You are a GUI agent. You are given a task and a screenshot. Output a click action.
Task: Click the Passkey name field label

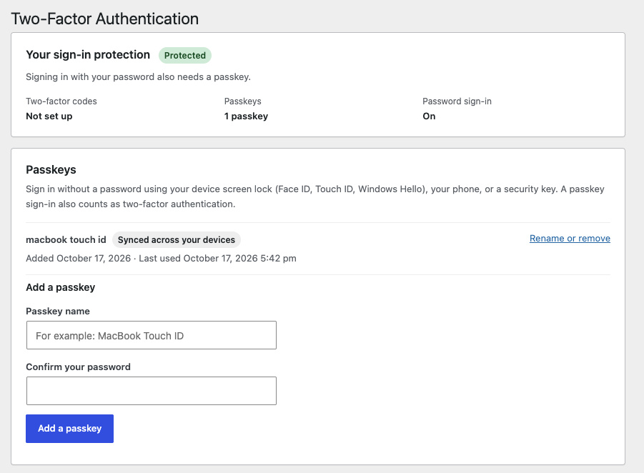(58, 312)
